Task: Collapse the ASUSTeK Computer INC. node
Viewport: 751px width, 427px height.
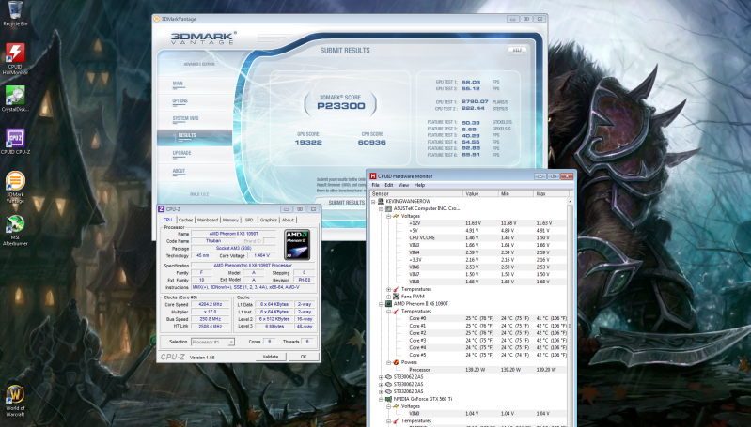Action: pyautogui.click(x=382, y=208)
